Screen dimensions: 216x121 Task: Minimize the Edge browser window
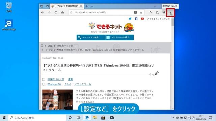[155, 6]
